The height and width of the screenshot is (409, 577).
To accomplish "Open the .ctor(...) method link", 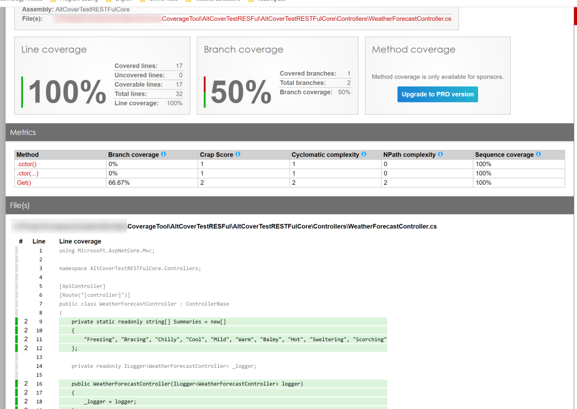I will [28, 174].
